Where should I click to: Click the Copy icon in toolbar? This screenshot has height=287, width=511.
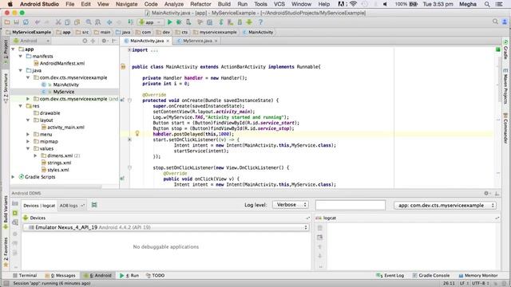(67, 22)
